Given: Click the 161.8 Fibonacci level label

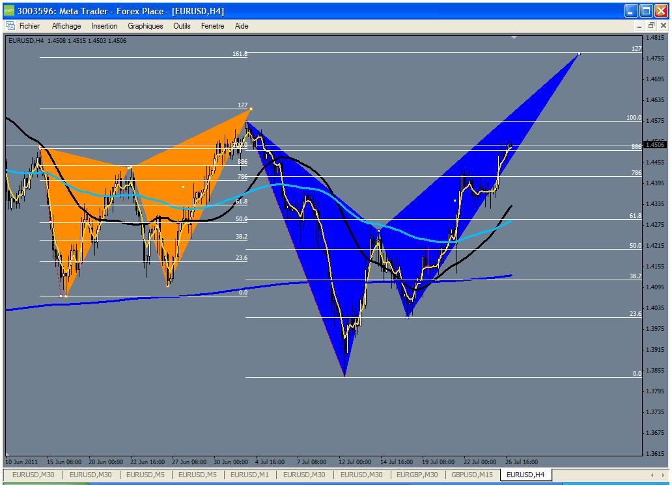Looking at the screenshot, I should (x=240, y=53).
